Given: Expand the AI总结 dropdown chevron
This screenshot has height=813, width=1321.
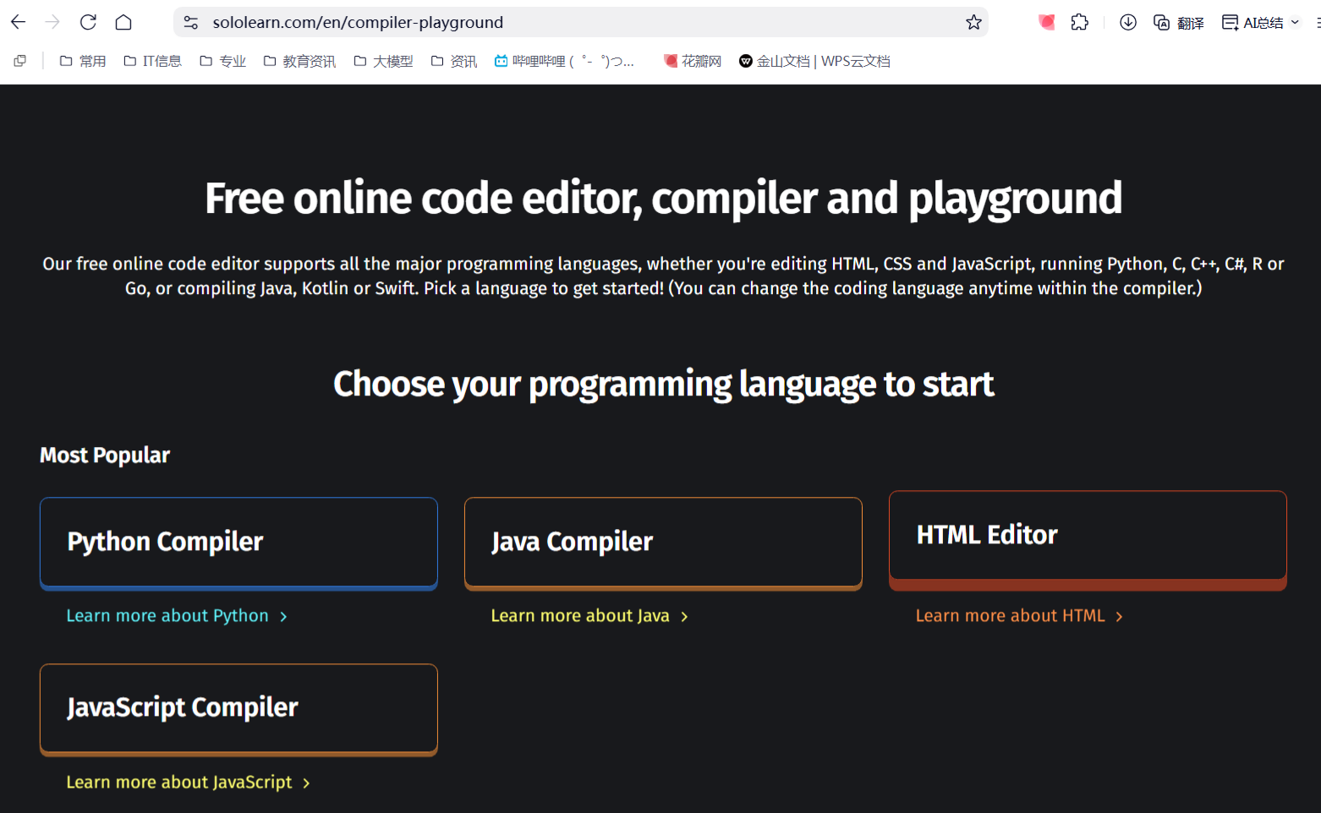Looking at the screenshot, I should point(1294,22).
